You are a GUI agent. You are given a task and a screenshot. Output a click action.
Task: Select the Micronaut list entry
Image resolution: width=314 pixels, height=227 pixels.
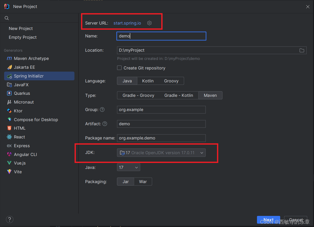click(x=39, y=102)
